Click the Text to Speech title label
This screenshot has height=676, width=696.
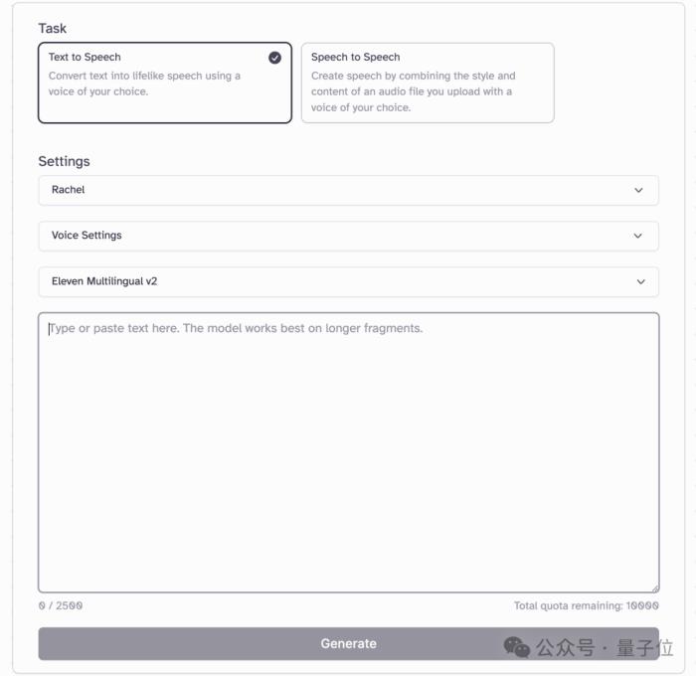(x=85, y=58)
